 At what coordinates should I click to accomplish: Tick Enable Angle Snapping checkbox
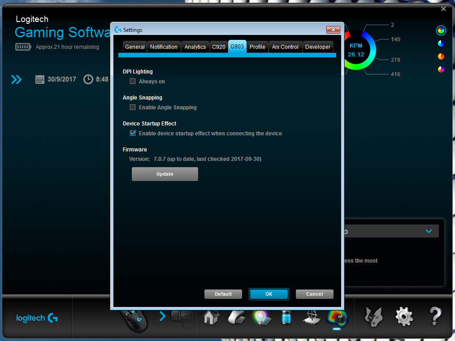[x=133, y=107]
